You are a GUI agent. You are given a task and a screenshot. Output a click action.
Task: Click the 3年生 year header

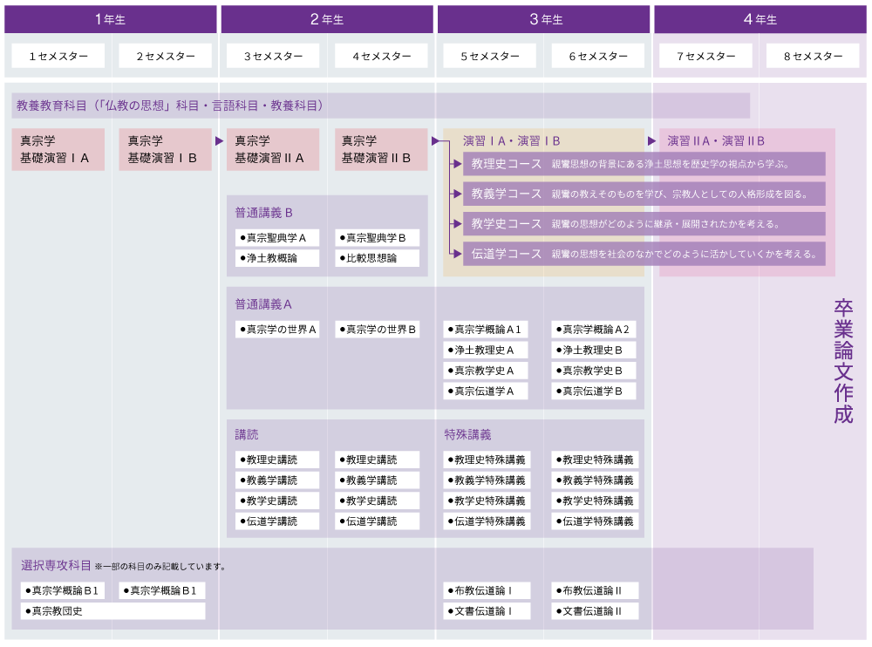(x=543, y=19)
